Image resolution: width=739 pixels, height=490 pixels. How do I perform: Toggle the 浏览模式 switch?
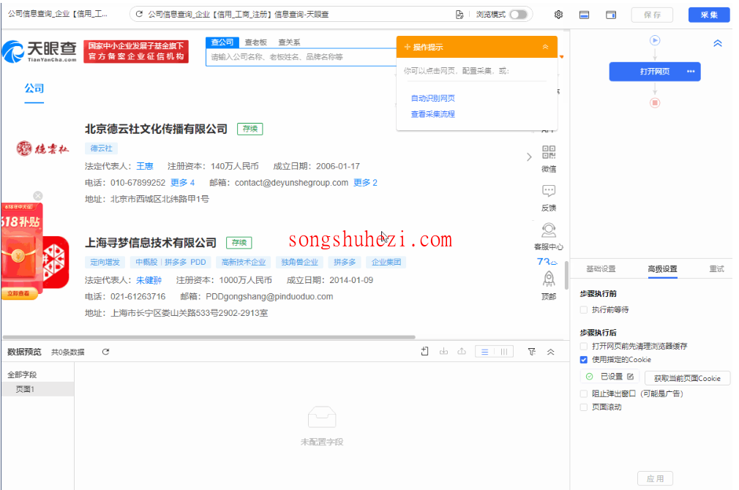click(518, 15)
